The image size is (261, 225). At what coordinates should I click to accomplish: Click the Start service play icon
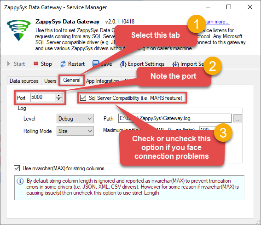click(9, 64)
